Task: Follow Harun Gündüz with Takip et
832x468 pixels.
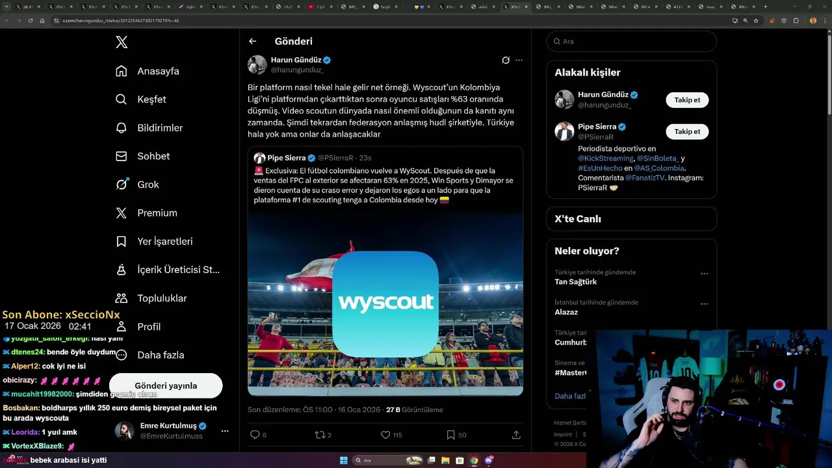Action: (687, 100)
